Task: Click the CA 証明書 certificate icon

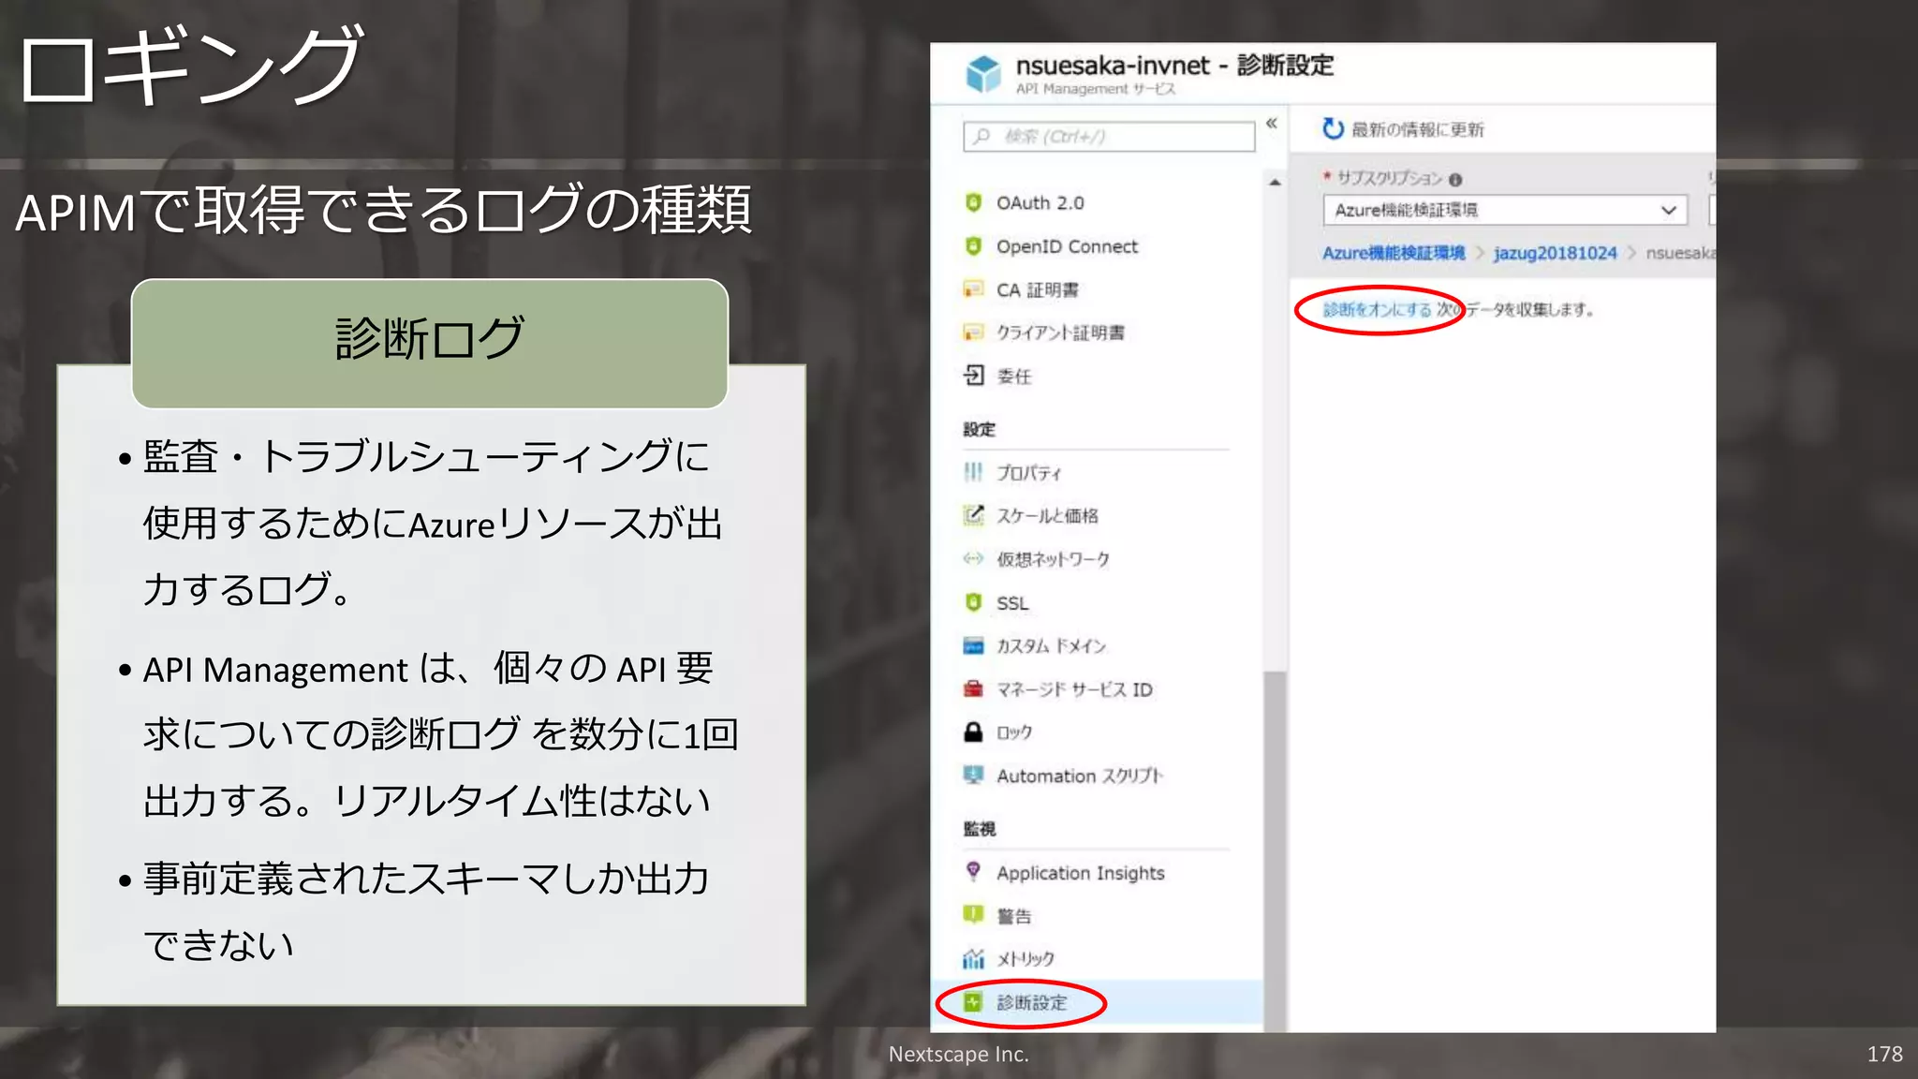Action: pos(973,289)
